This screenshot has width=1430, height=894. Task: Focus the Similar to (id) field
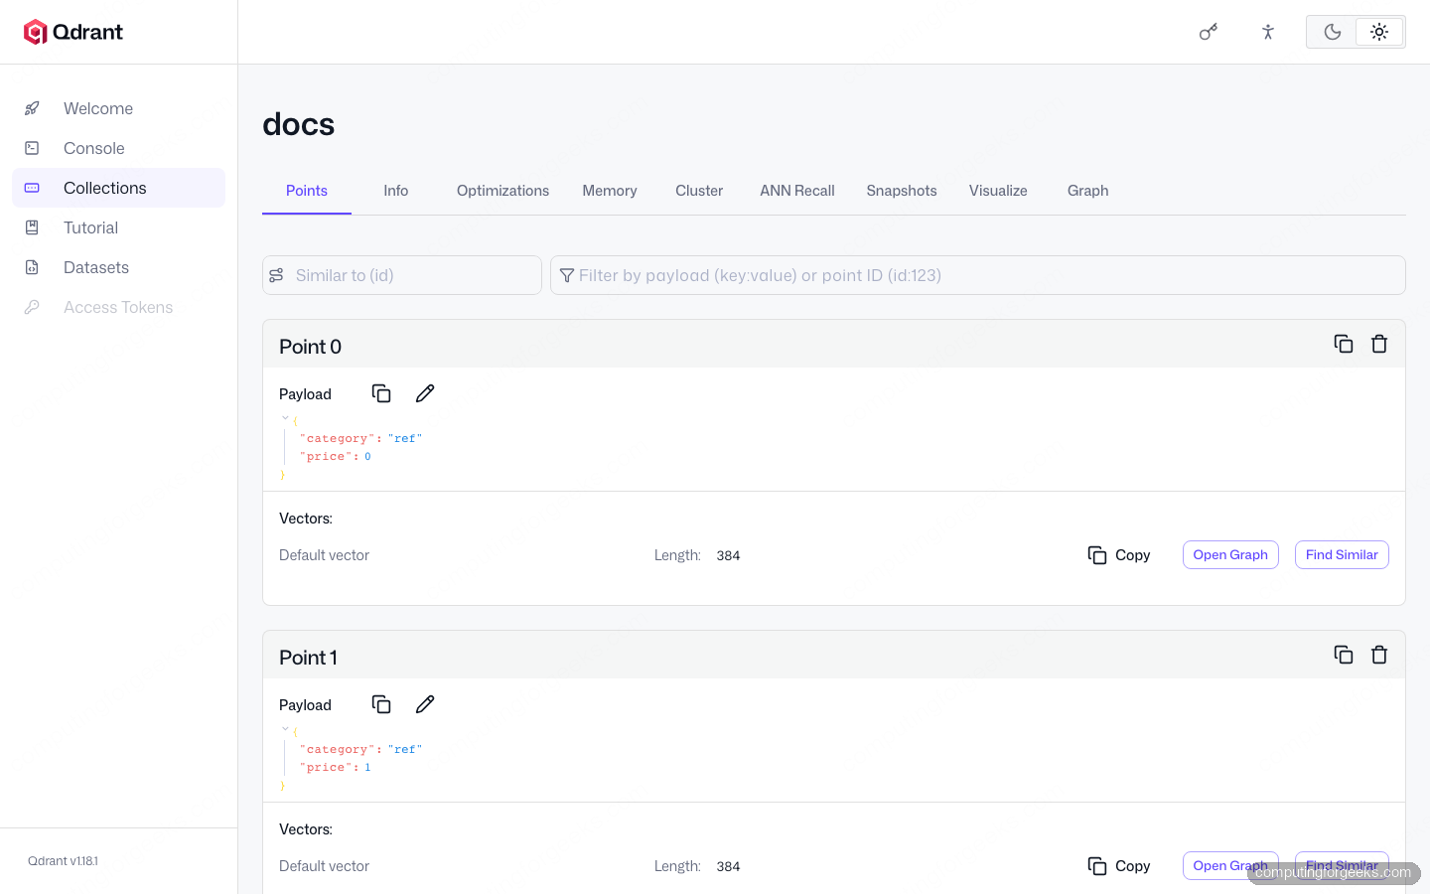click(x=402, y=275)
